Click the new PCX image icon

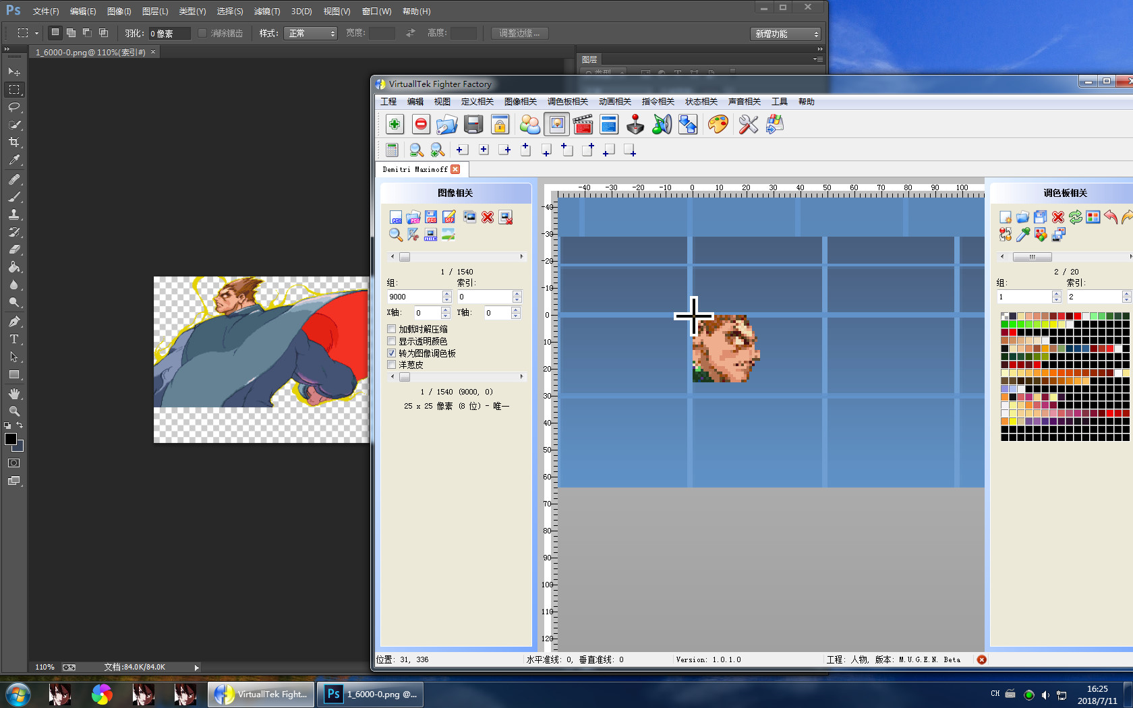[396, 217]
